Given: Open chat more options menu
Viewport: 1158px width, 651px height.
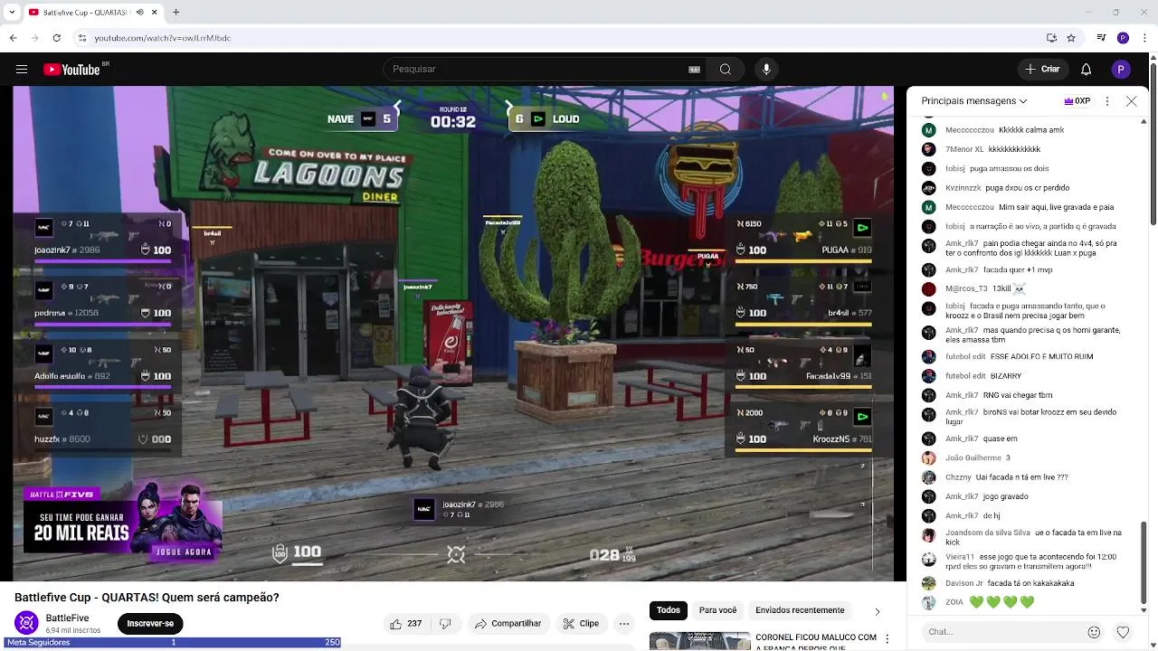Looking at the screenshot, I should pyautogui.click(x=1107, y=101).
